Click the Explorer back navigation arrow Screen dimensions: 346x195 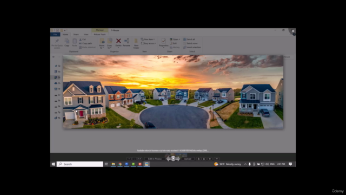point(54,57)
